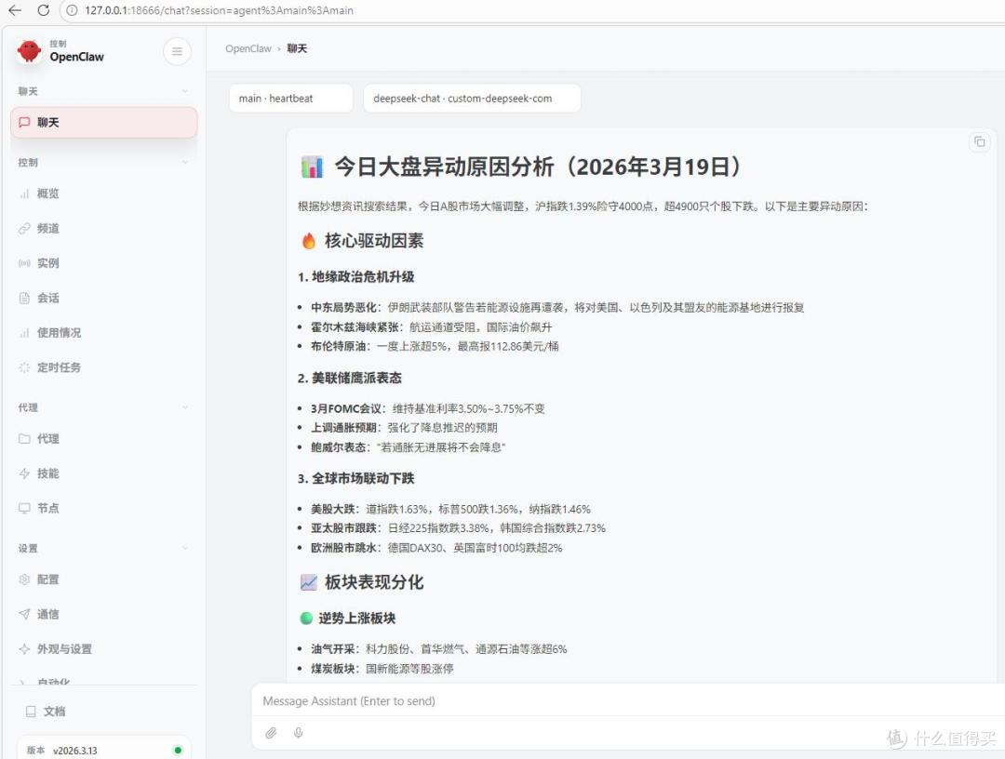Viewport: 1005px width, 759px height.
Task: Open the 概览 overview page
Action: pyautogui.click(x=104, y=193)
